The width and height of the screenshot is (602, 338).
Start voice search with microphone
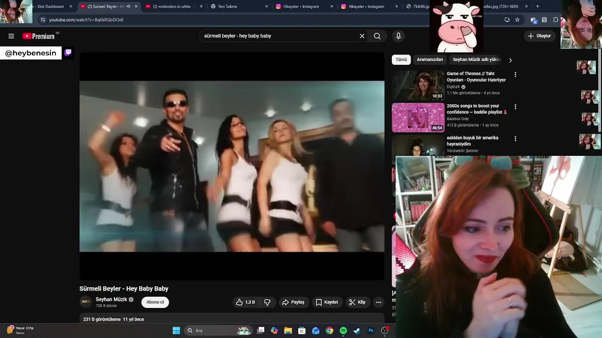tap(398, 36)
